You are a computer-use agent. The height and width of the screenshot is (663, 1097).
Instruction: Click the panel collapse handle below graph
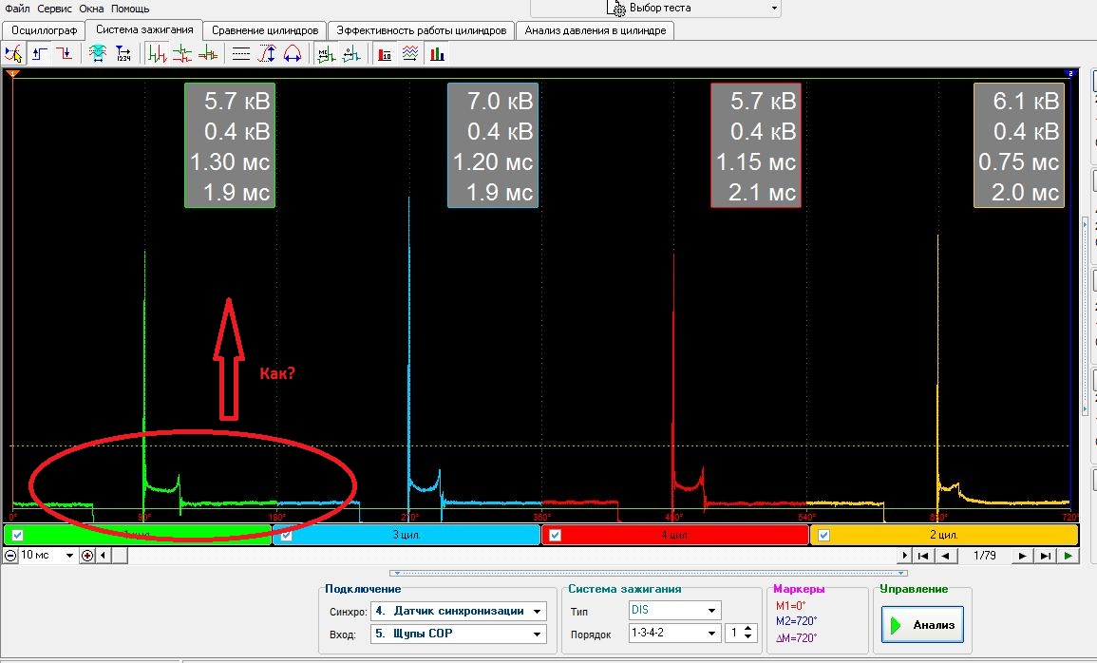tap(648, 573)
